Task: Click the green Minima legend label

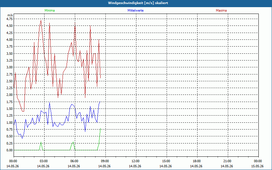Action: [50, 11]
